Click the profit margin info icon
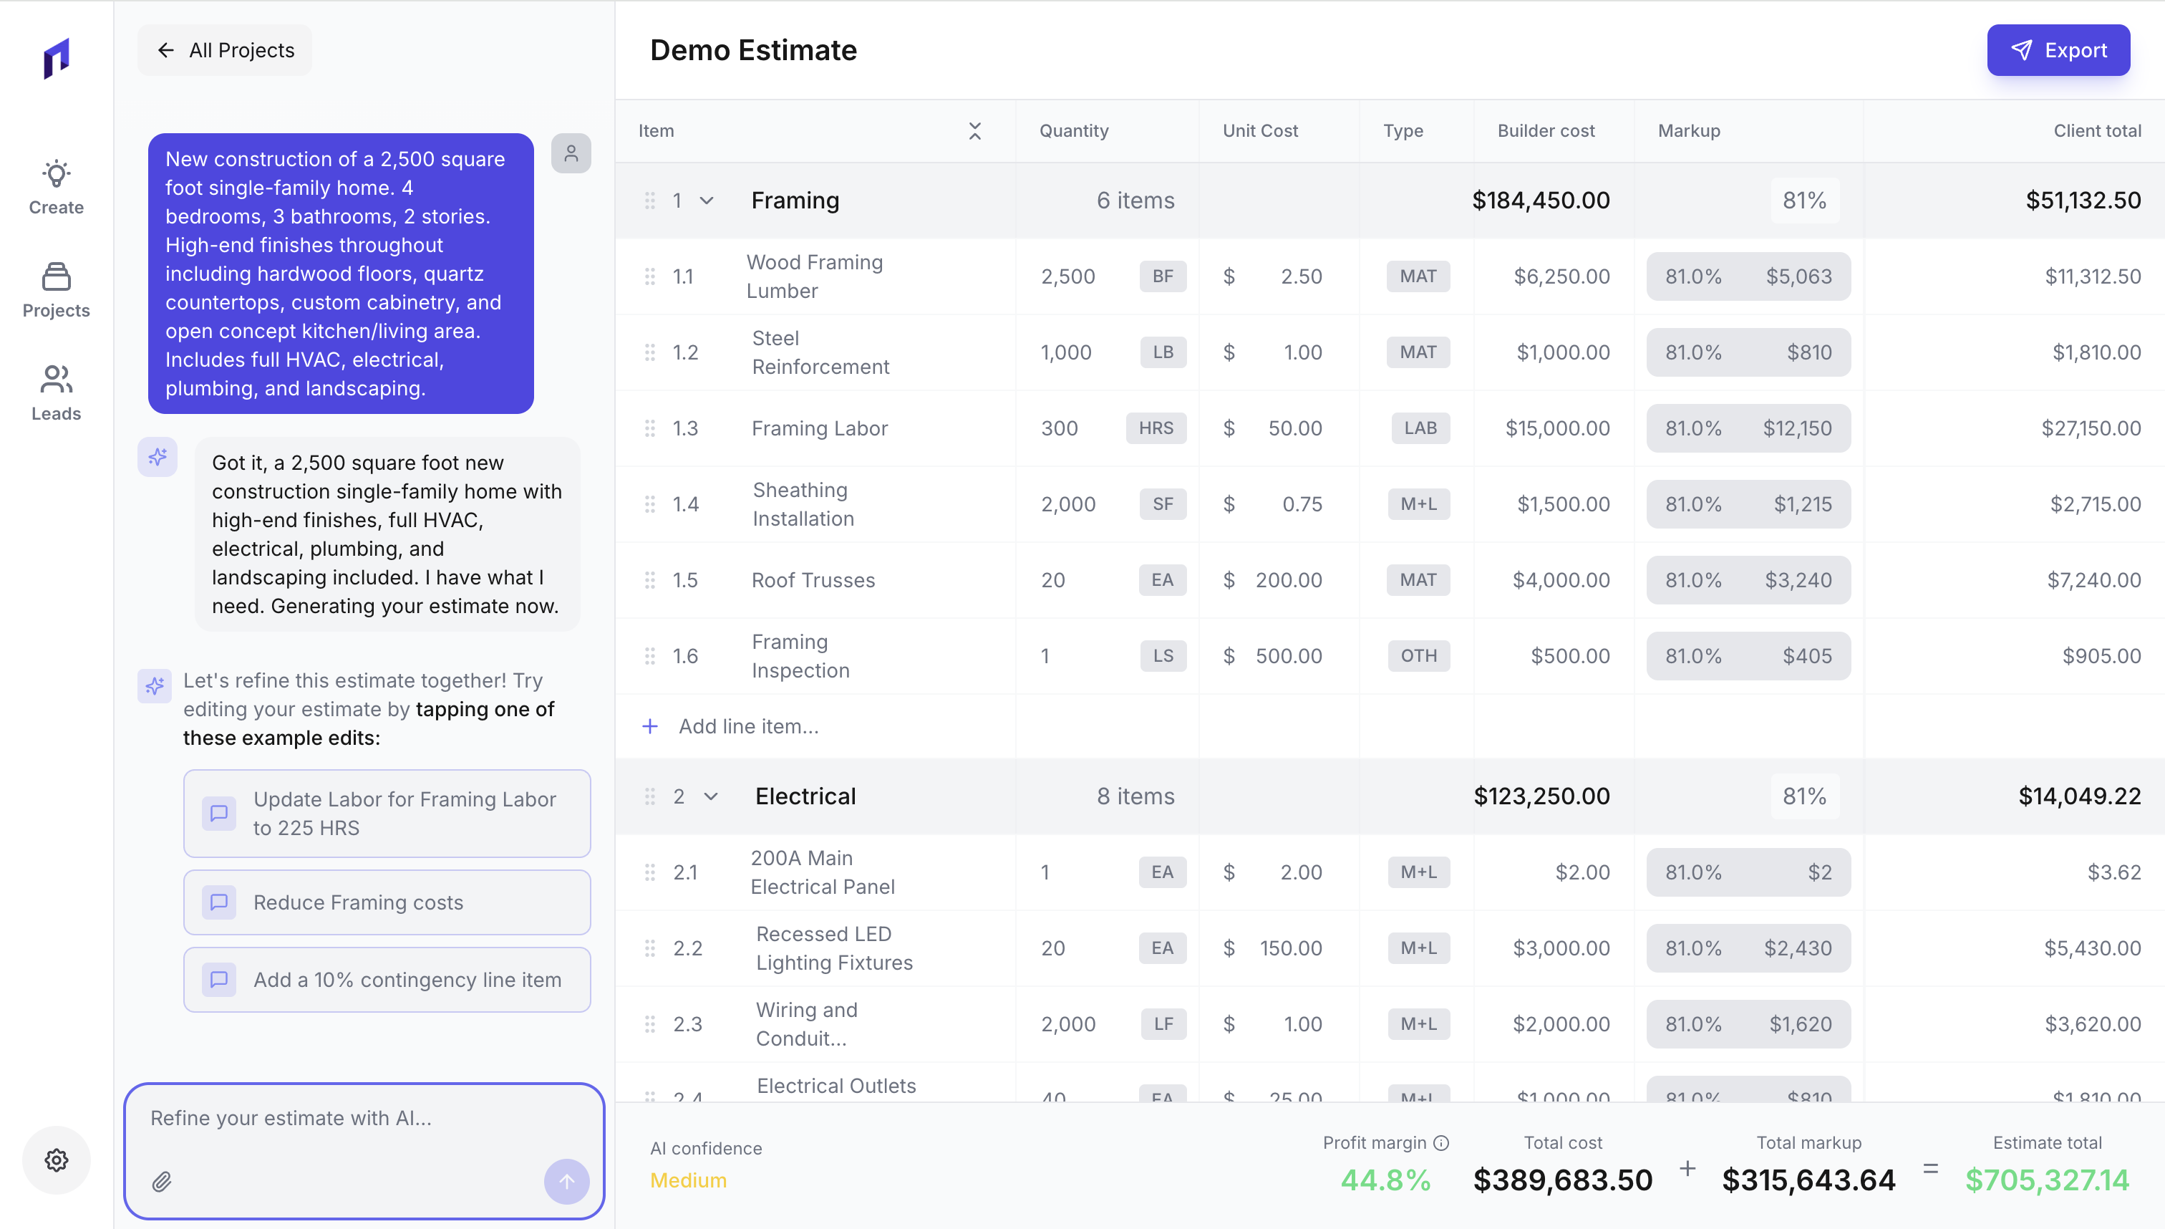The image size is (2165, 1229). coord(1441,1142)
